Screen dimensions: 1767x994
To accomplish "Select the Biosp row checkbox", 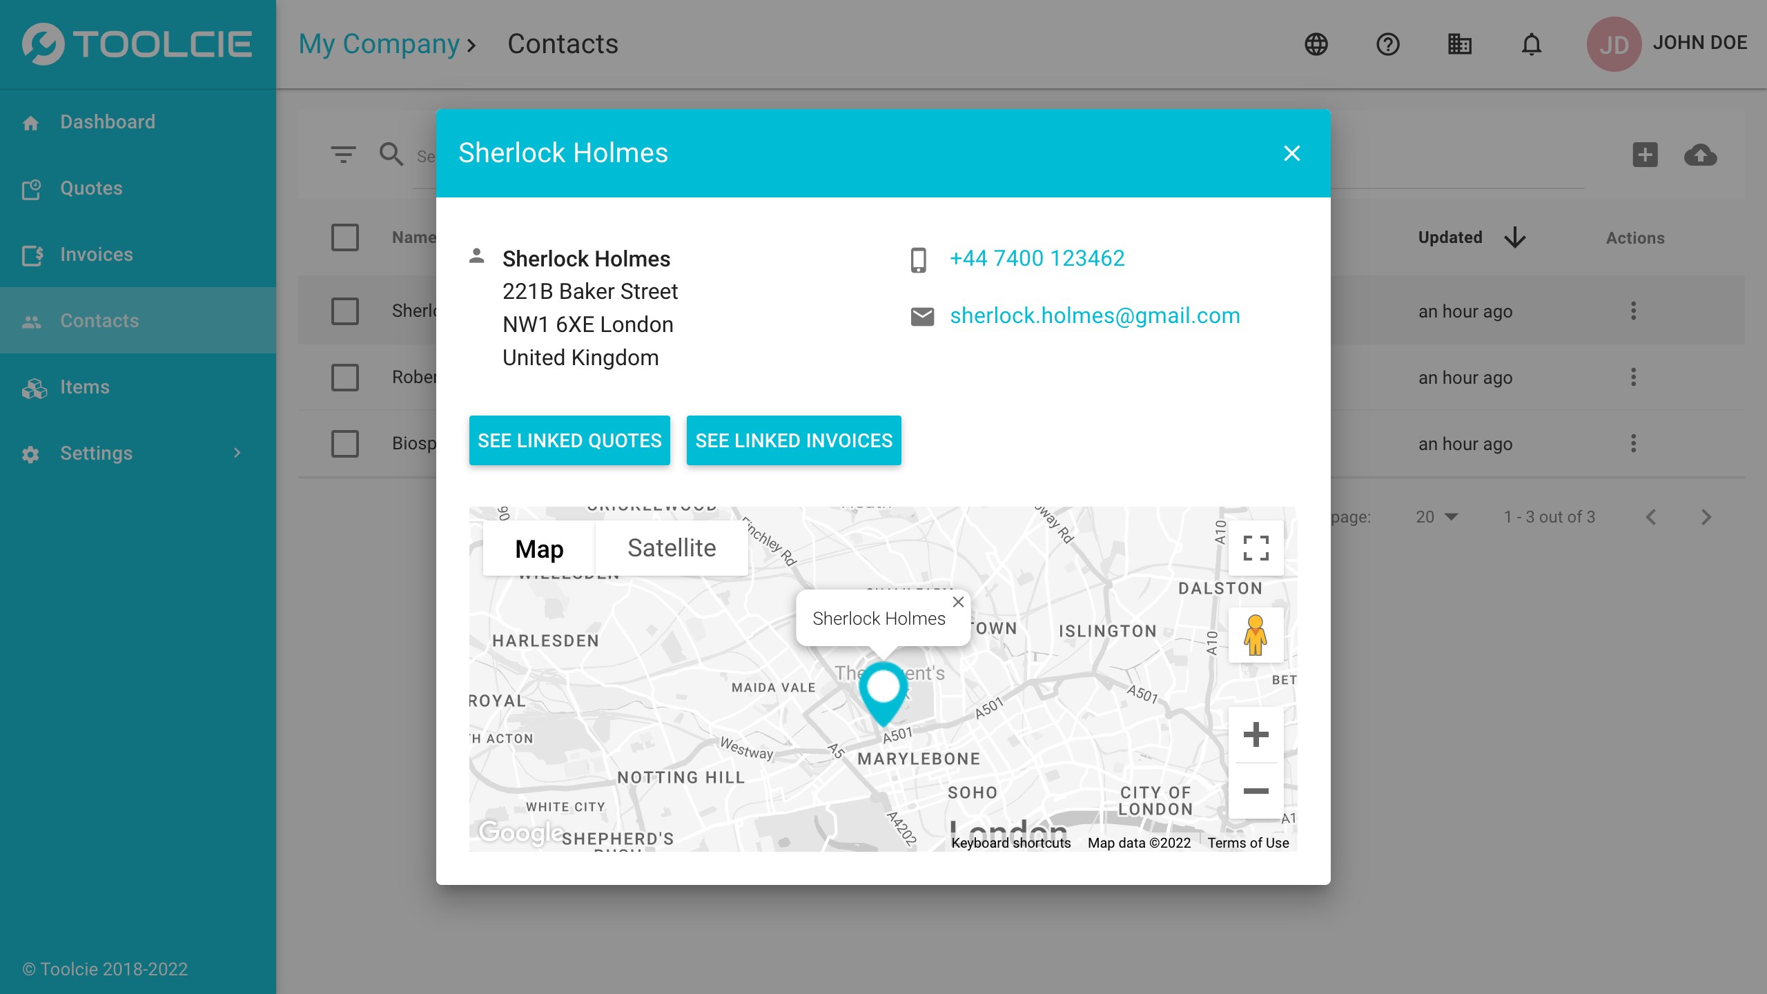I will tap(345, 443).
